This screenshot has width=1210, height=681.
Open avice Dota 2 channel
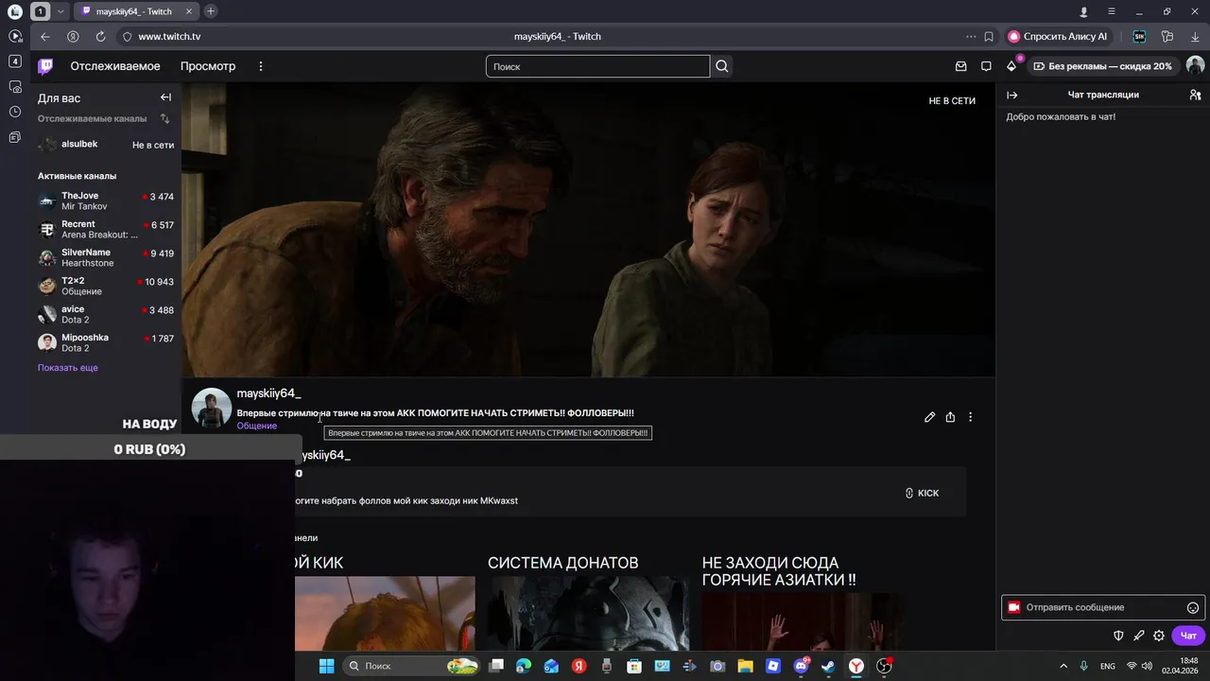pos(106,314)
